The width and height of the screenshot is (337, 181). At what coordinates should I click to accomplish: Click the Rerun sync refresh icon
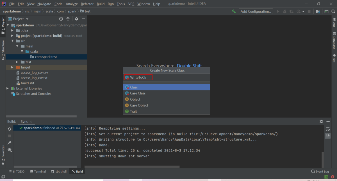point(10,129)
